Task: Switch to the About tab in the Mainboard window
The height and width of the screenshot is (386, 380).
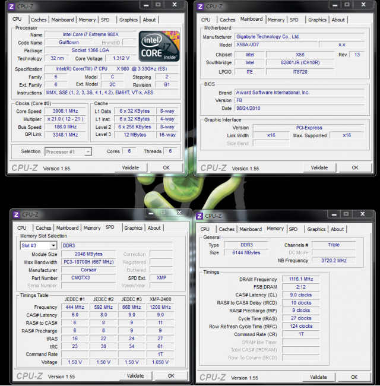Action: pyautogui.click(x=338, y=20)
